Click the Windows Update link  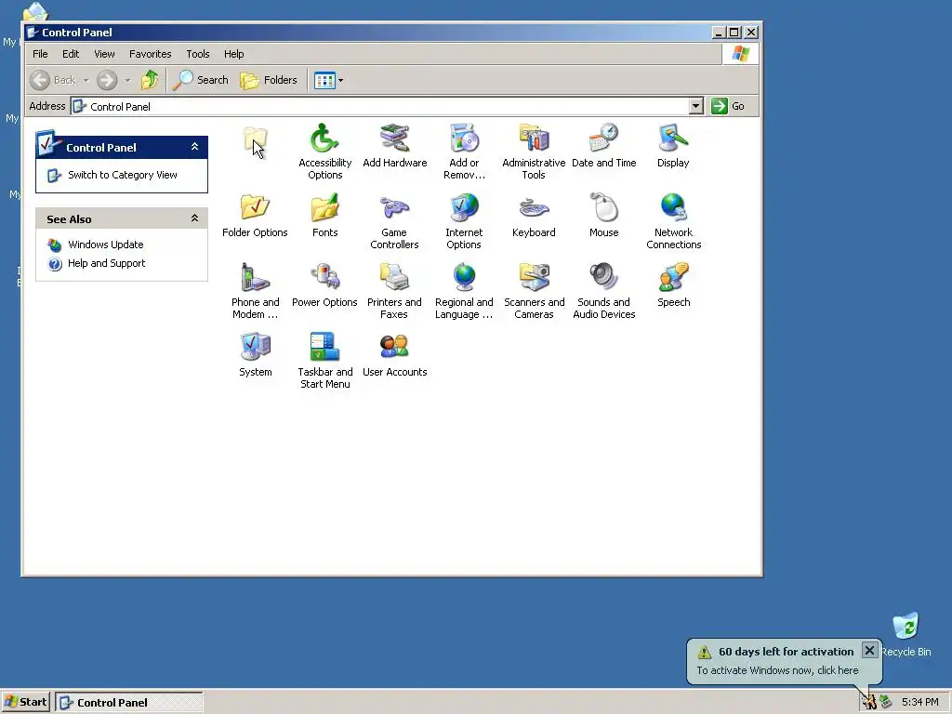click(x=106, y=245)
